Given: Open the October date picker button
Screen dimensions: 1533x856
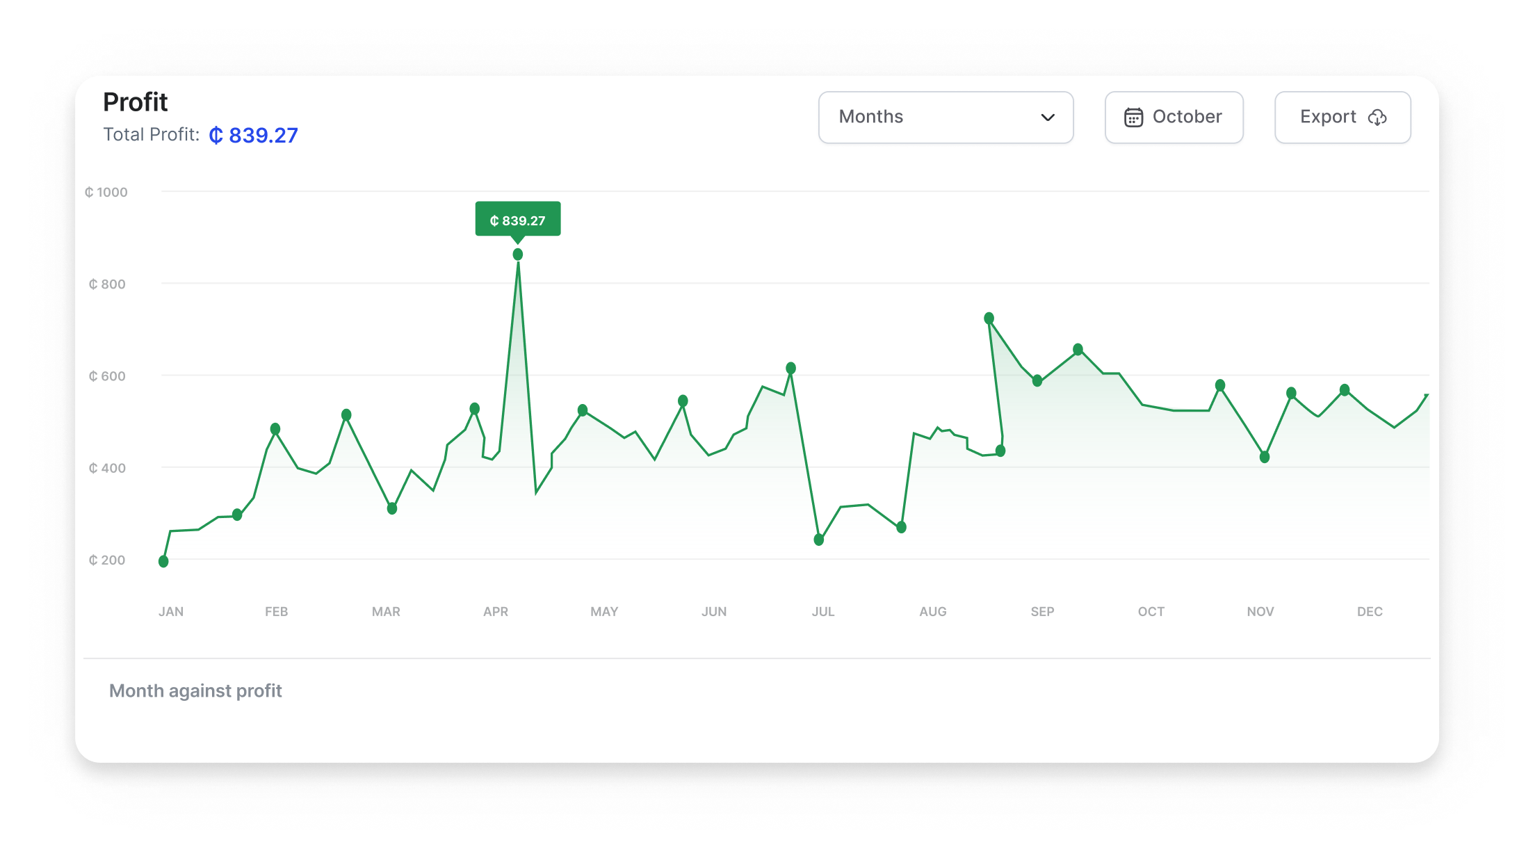Looking at the screenshot, I should (1174, 117).
